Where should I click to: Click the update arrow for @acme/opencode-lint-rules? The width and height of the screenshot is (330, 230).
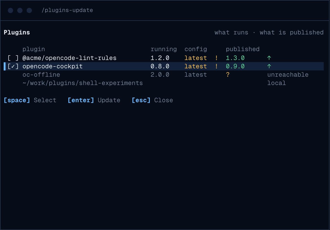click(x=269, y=58)
